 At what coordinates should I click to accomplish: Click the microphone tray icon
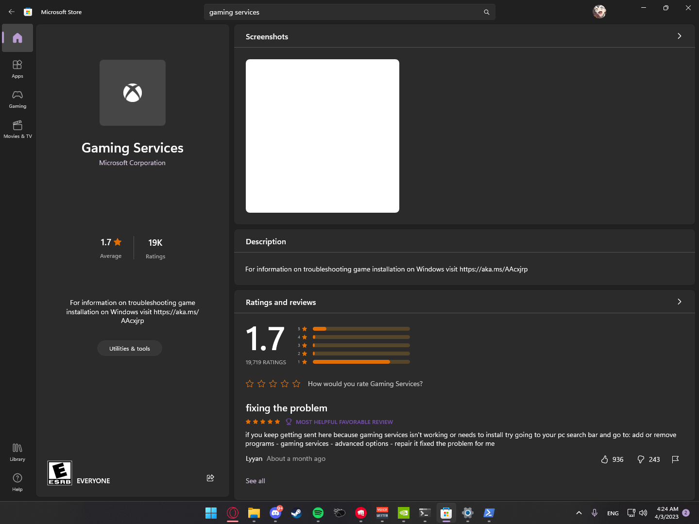[x=595, y=513]
